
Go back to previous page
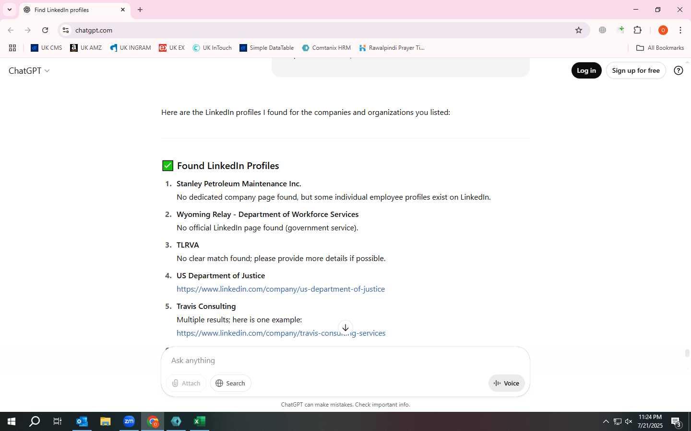[x=11, y=30]
